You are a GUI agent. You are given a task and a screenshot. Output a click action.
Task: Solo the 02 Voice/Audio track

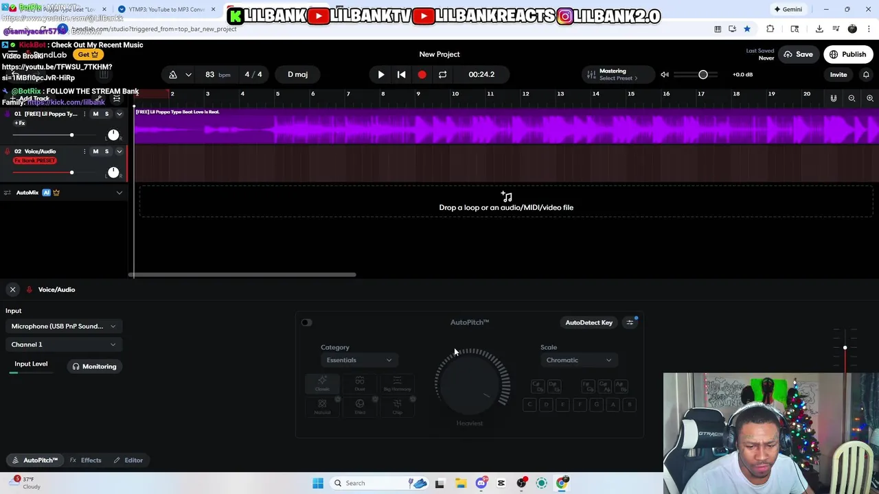point(106,151)
